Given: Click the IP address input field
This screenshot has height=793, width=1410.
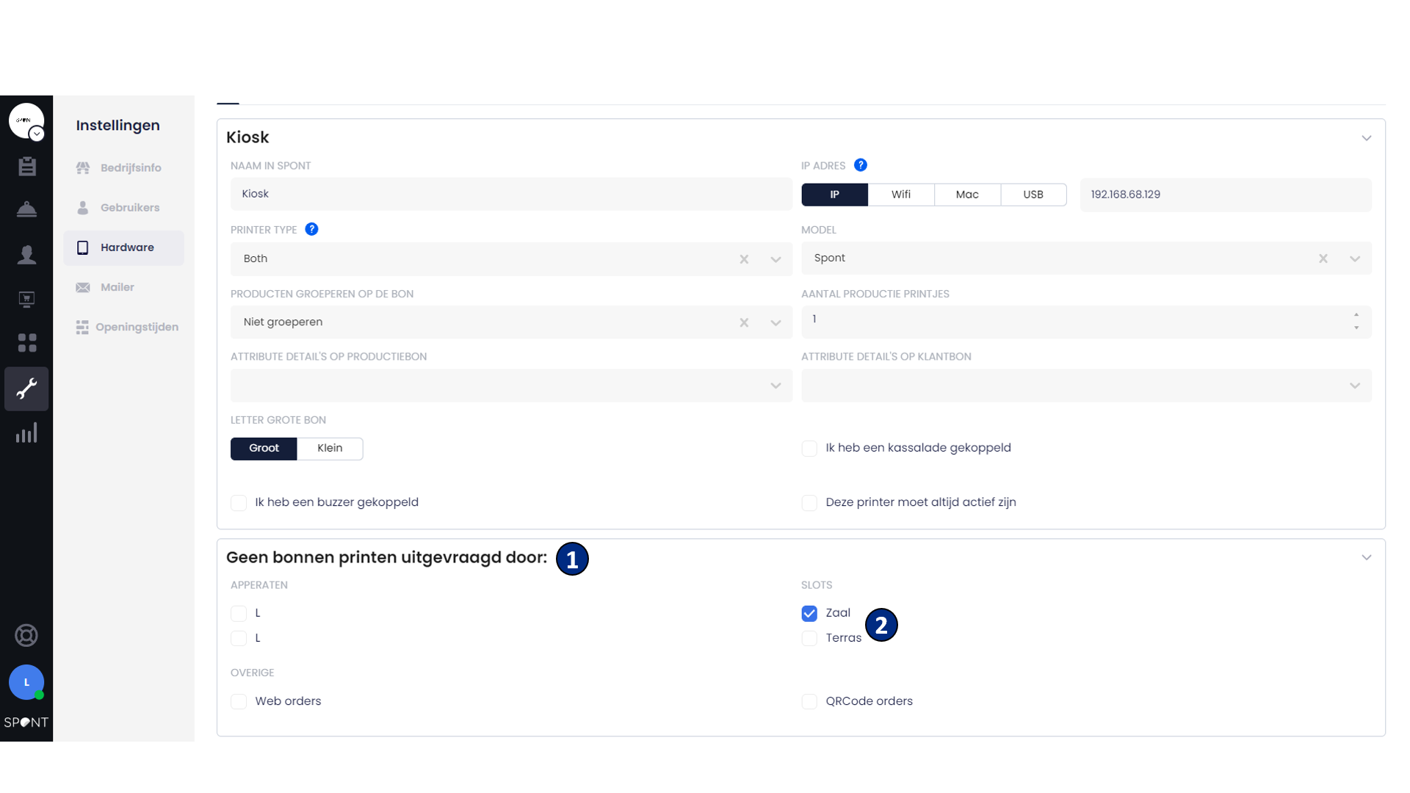Looking at the screenshot, I should pos(1225,195).
